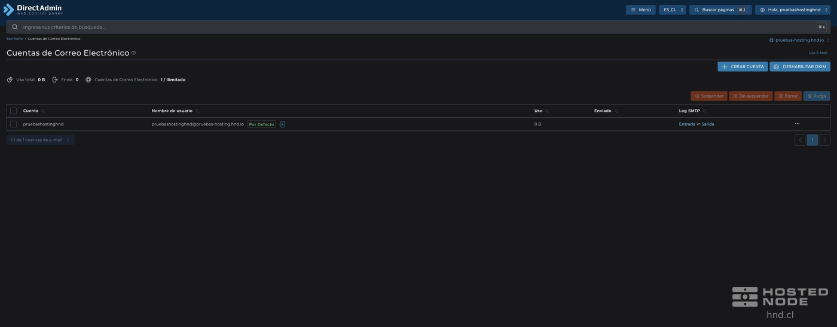This screenshot has height=327, width=837.
Task: Sort by the Log SMTP column icon
Action: (705, 111)
